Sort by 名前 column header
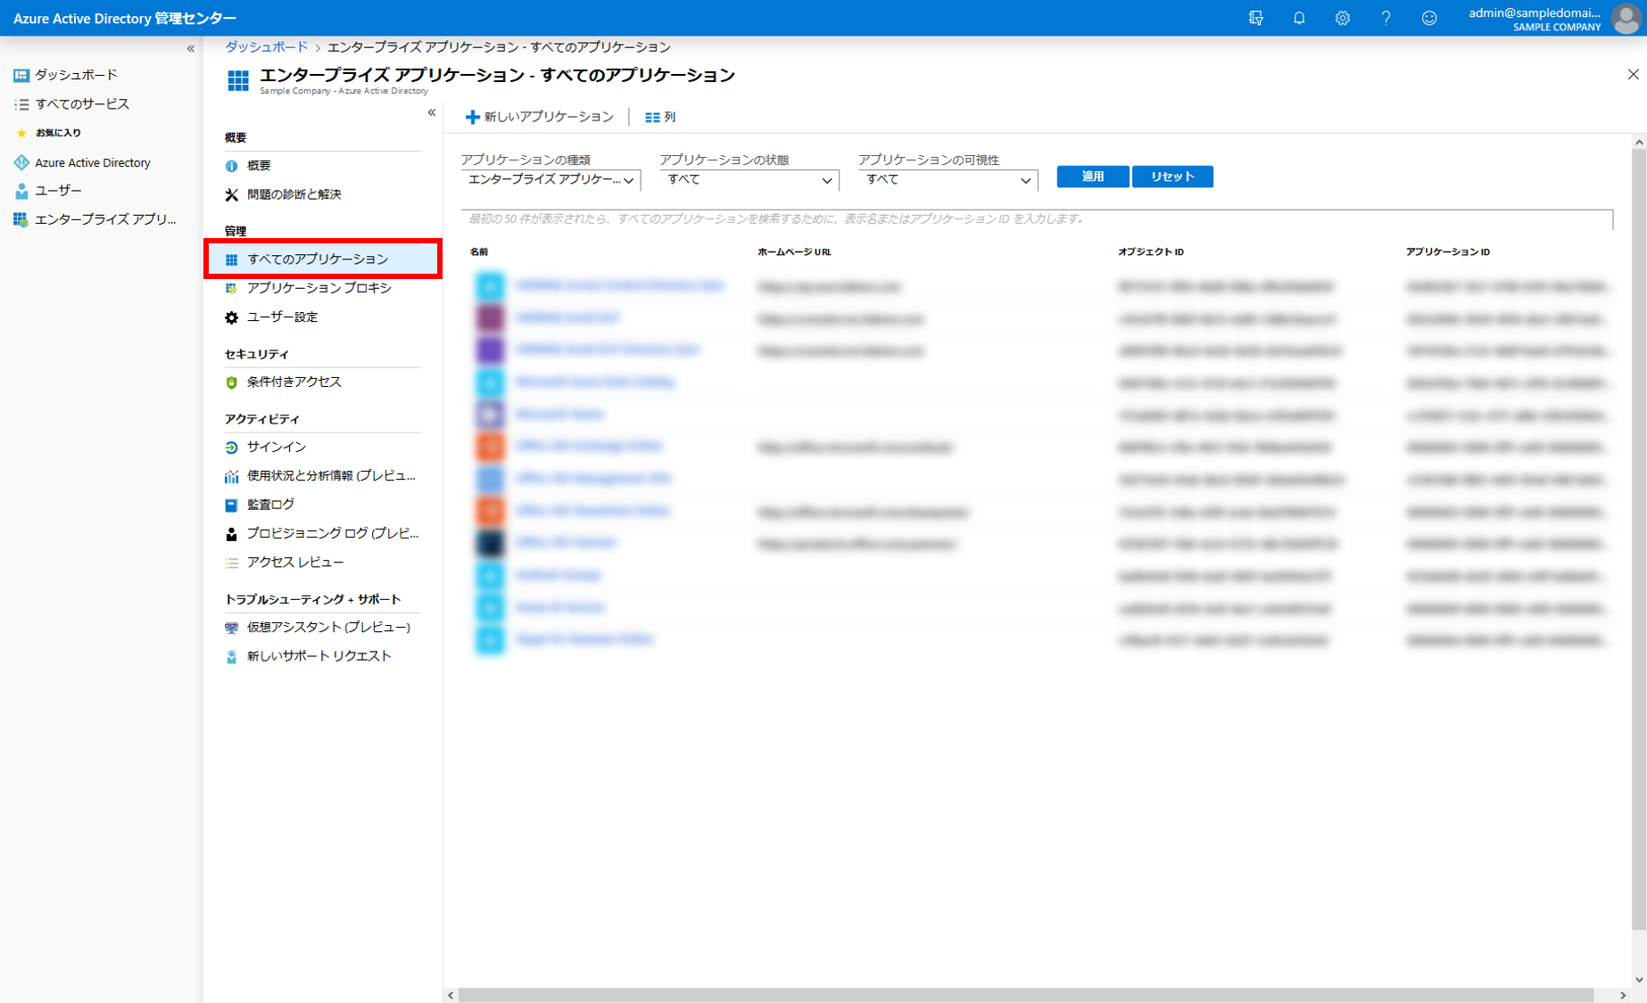Viewport: 1647px width, 1003px height. 479,252
